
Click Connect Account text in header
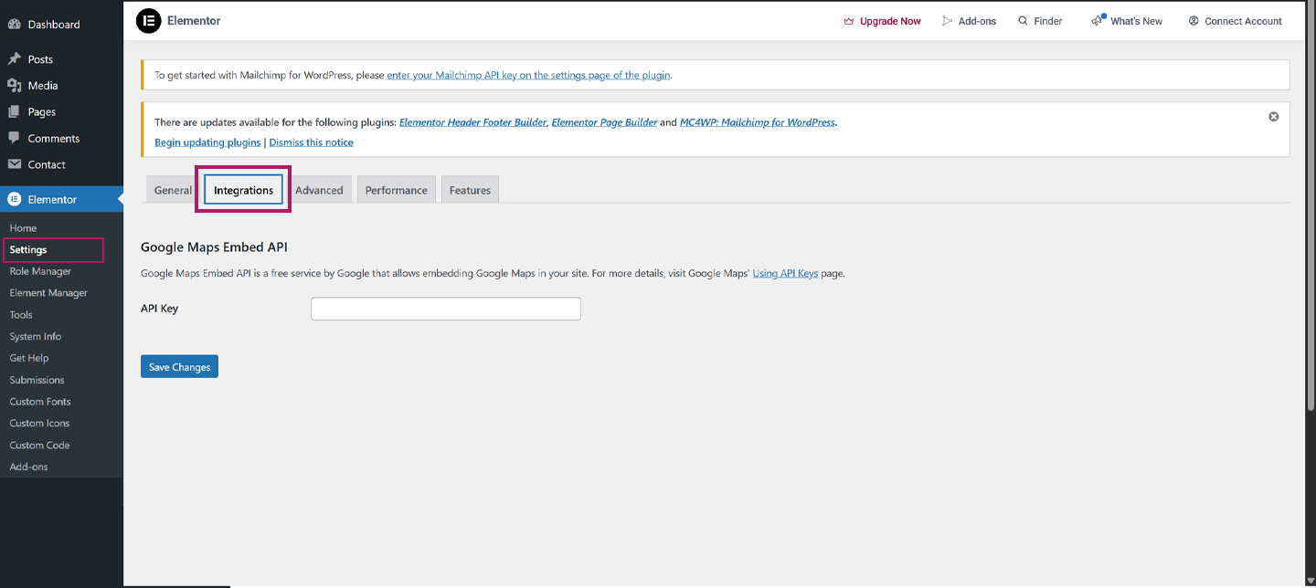click(x=1243, y=21)
